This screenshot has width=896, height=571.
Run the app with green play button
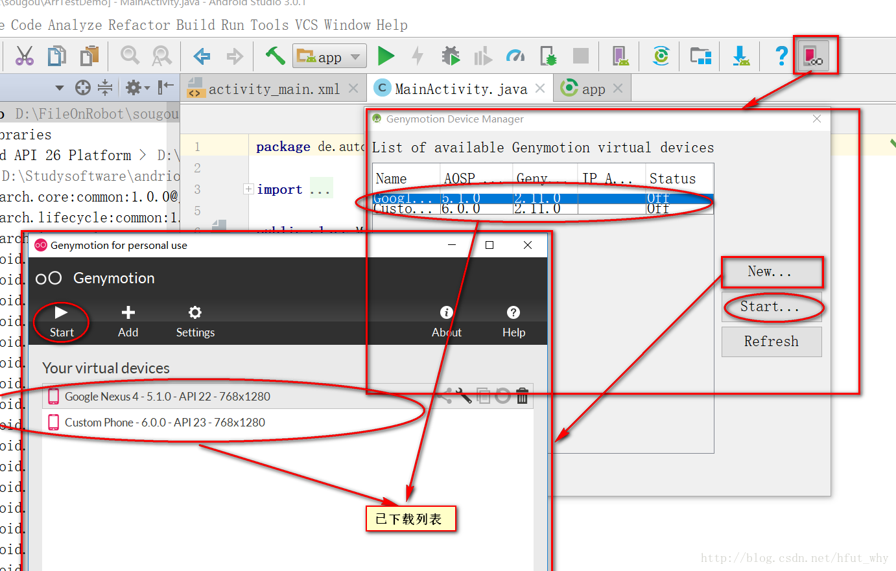(386, 56)
